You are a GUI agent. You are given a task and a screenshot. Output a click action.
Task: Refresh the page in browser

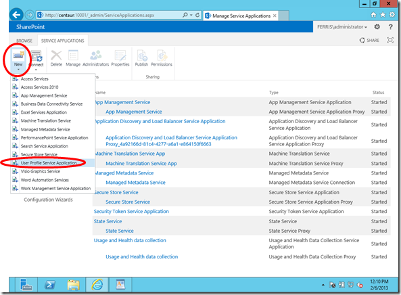pos(197,15)
